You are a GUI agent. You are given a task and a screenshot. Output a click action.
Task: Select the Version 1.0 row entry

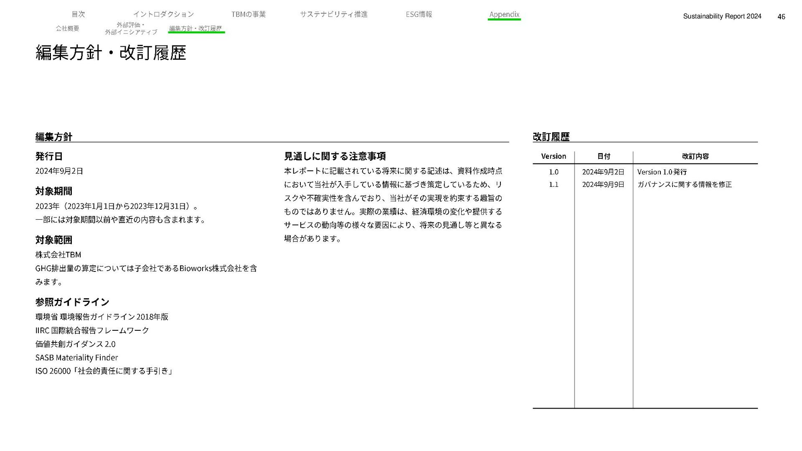(x=553, y=172)
